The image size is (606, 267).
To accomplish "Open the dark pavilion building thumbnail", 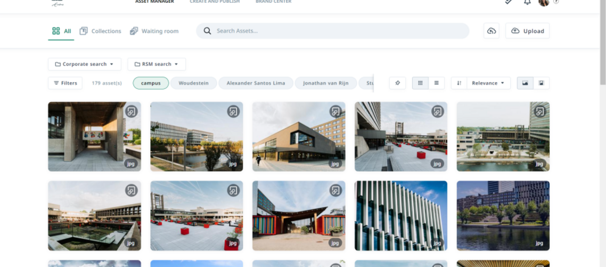I will (299, 136).
